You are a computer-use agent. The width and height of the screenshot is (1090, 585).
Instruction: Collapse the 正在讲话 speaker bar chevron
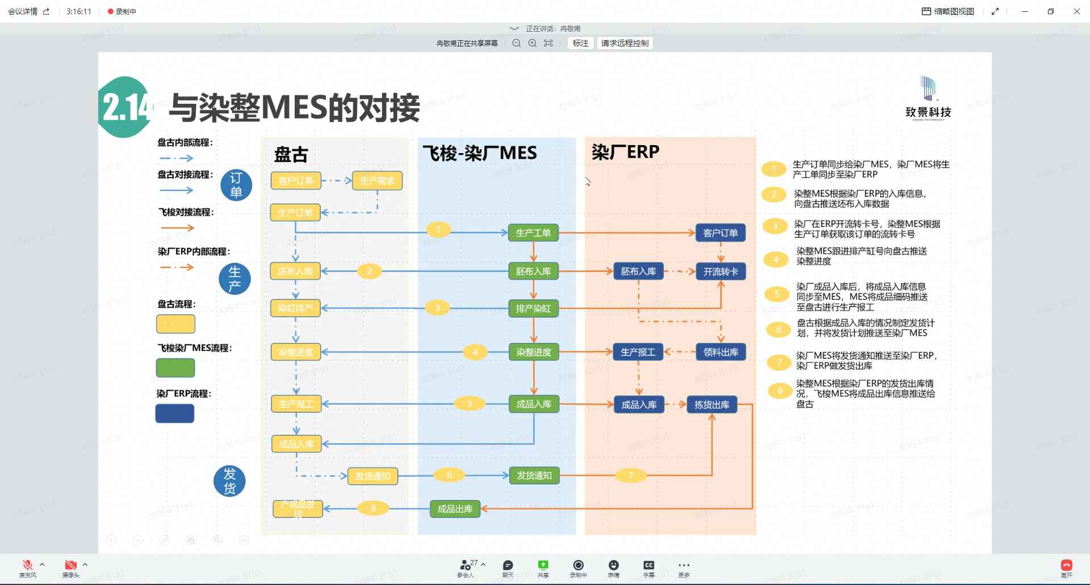(514, 28)
